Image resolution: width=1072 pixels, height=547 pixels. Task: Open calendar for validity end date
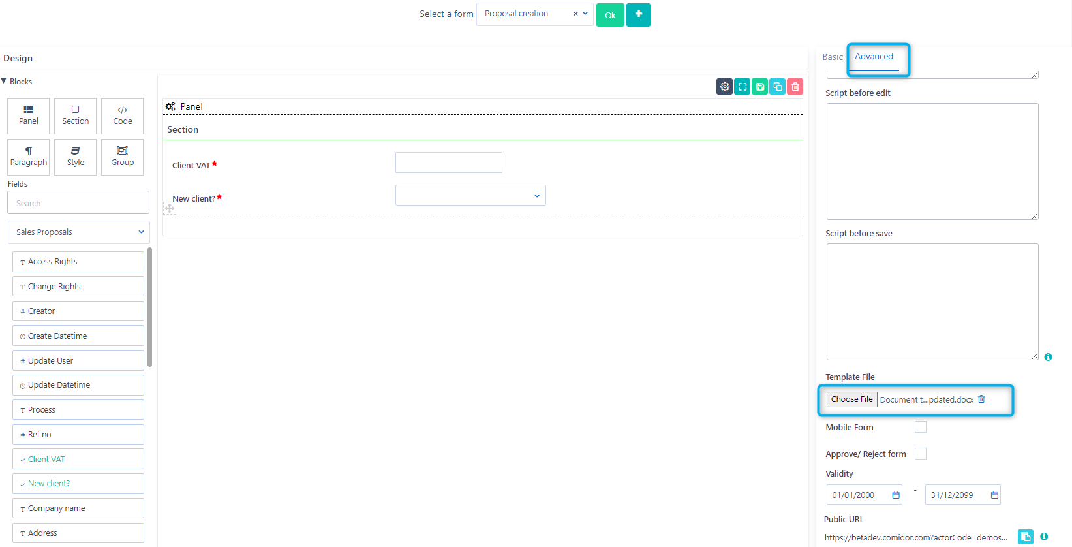(x=994, y=495)
